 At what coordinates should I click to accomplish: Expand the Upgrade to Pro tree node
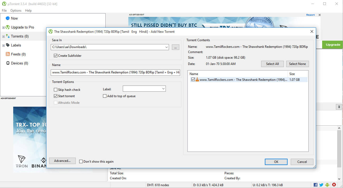pyautogui.click(x=3, y=27)
